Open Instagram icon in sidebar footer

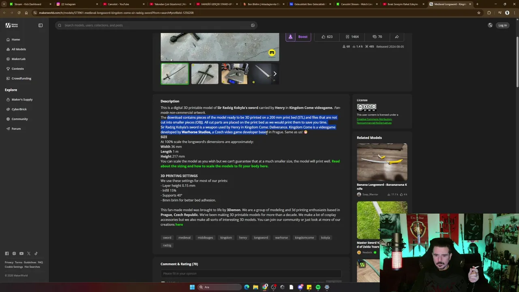coord(14,253)
